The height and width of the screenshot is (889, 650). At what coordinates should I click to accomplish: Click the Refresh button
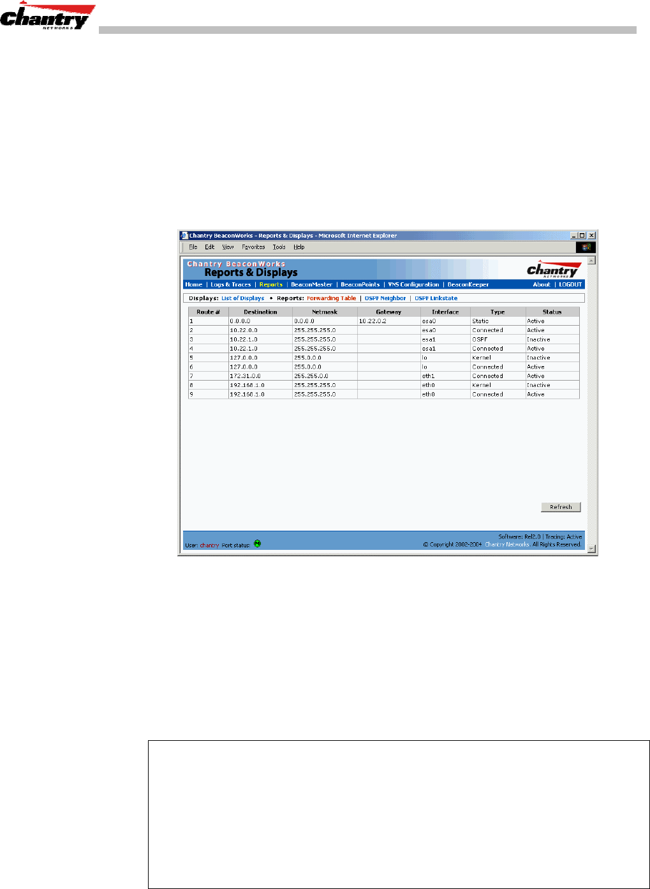(561, 507)
